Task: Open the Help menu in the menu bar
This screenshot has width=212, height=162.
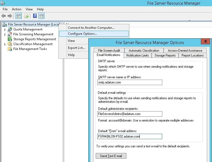Action: pyautogui.click(x=40, y=9)
